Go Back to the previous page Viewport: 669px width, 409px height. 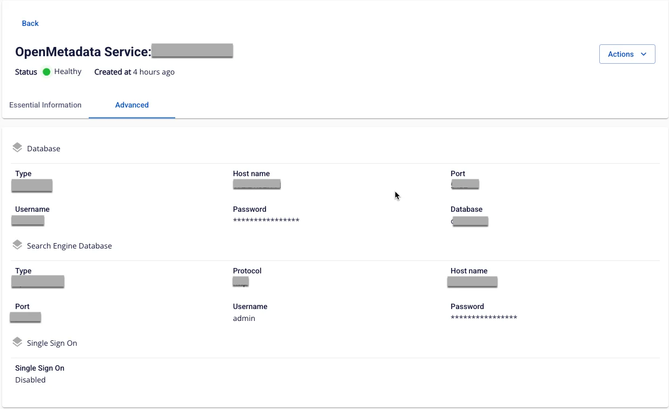(x=30, y=23)
